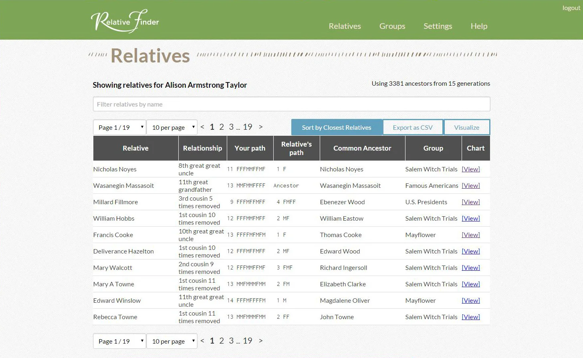Click the next page arrow

pyautogui.click(x=260, y=127)
